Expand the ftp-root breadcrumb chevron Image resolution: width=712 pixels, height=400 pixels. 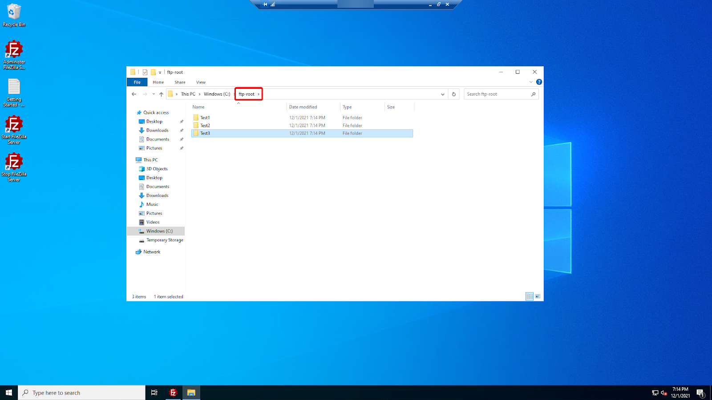[259, 94]
